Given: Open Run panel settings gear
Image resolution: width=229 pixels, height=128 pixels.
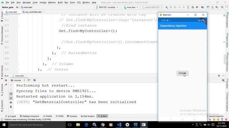Looking at the screenshot, I should click(219, 76).
